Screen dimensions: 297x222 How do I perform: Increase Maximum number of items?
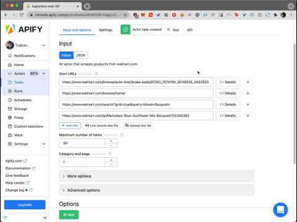[111, 141]
